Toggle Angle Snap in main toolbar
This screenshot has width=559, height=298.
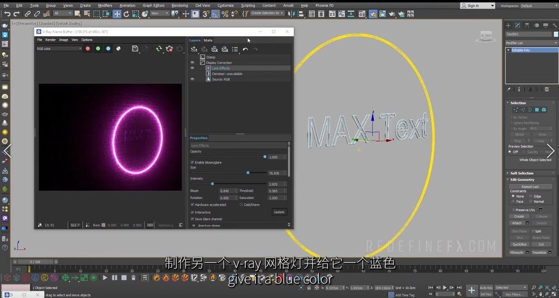[216, 14]
